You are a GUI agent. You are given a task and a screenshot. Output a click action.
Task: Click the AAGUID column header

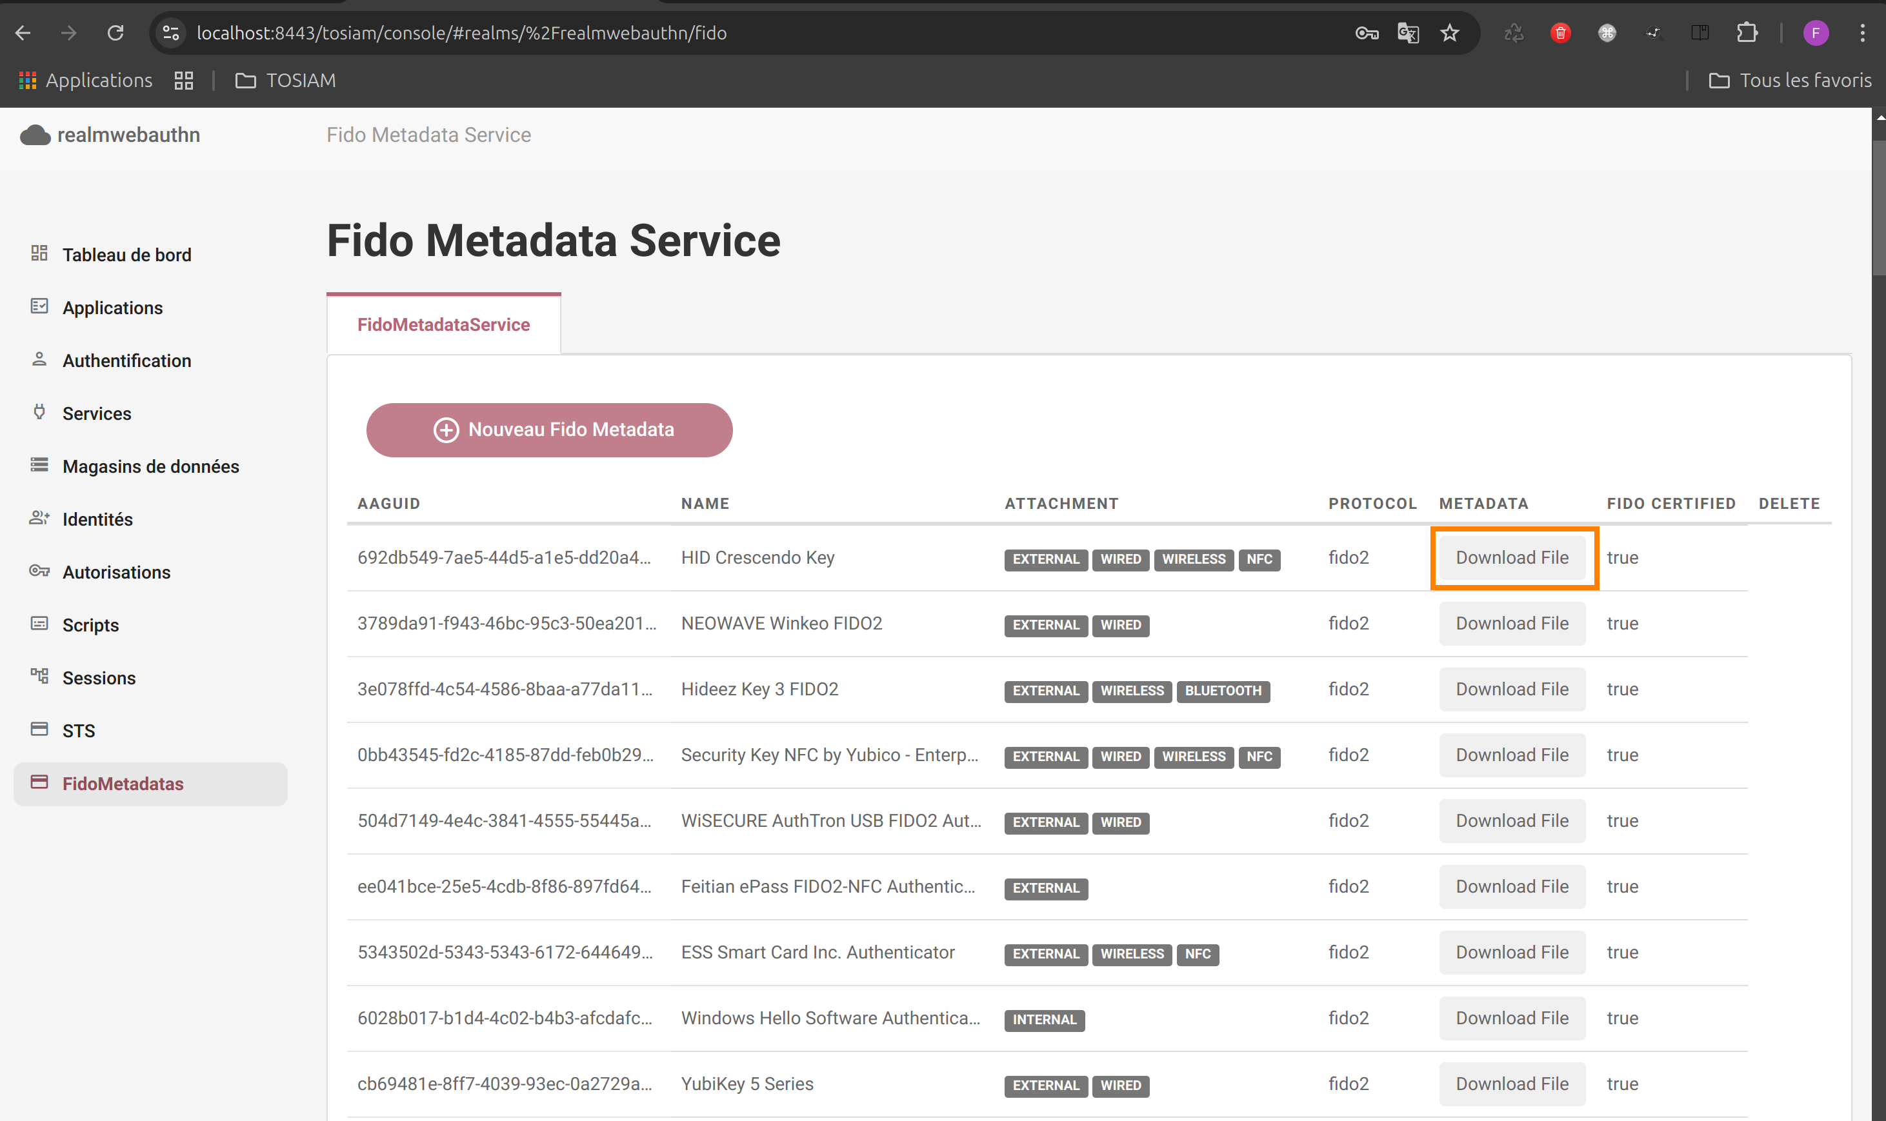[388, 503]
